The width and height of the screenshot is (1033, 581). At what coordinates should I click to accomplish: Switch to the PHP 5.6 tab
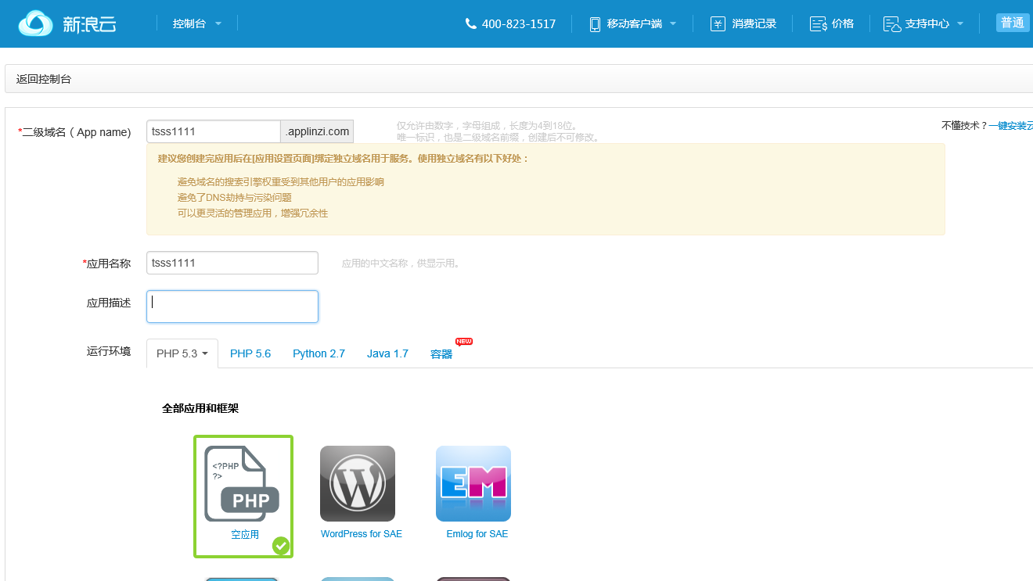[x=250, y=353]
